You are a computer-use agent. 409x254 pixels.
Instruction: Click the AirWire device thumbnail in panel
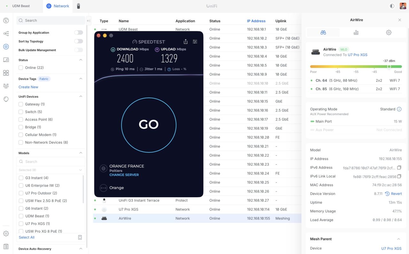316,52
